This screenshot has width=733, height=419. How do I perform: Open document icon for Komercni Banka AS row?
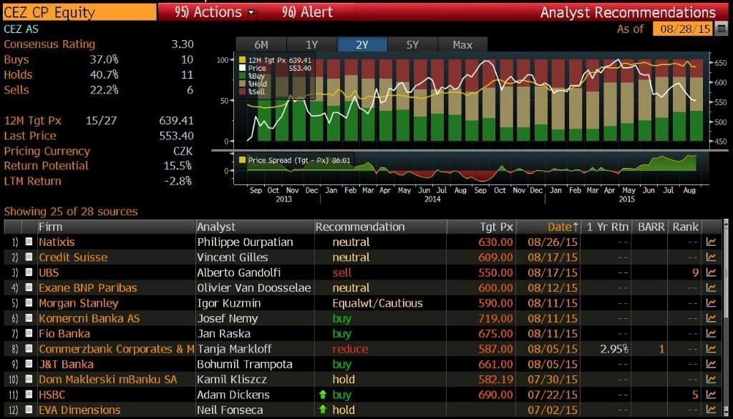[29, 319]
